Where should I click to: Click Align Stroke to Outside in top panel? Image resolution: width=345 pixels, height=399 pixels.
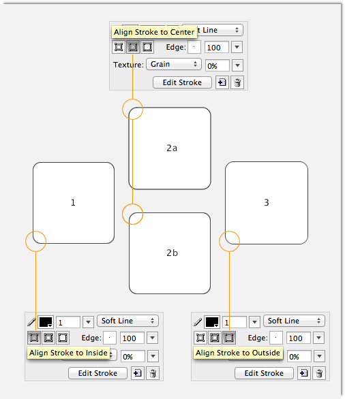pos(147,47)
